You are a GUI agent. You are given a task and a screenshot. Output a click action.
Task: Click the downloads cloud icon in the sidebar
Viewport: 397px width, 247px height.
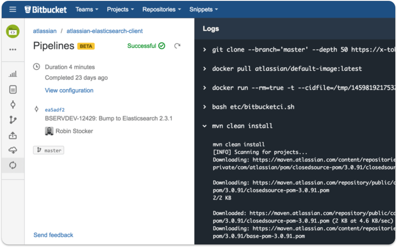point(13,150)
